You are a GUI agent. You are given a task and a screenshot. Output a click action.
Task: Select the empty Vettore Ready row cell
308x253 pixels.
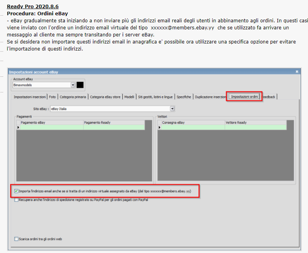click(x=256, y=127)
